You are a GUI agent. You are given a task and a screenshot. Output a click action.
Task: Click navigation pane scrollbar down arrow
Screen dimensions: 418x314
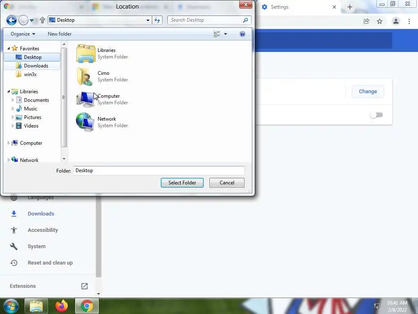64,159
